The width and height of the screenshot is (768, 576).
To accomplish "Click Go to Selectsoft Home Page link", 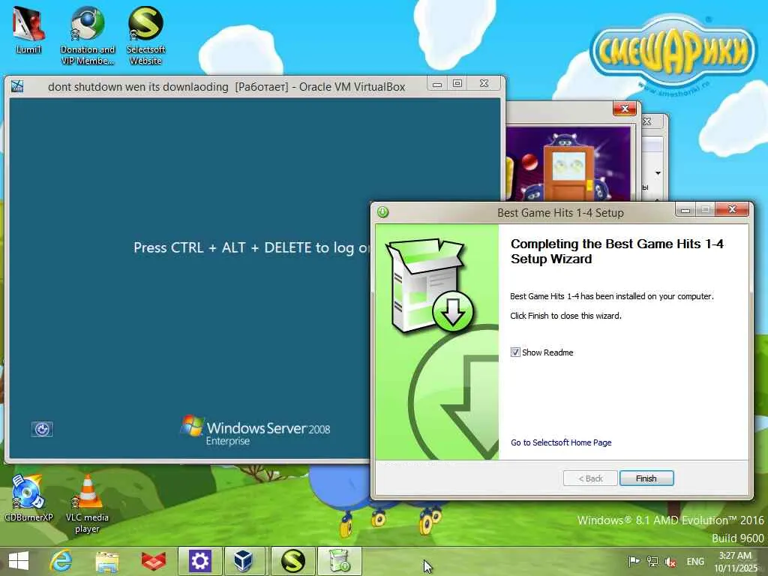I will [x=561, y=442].
